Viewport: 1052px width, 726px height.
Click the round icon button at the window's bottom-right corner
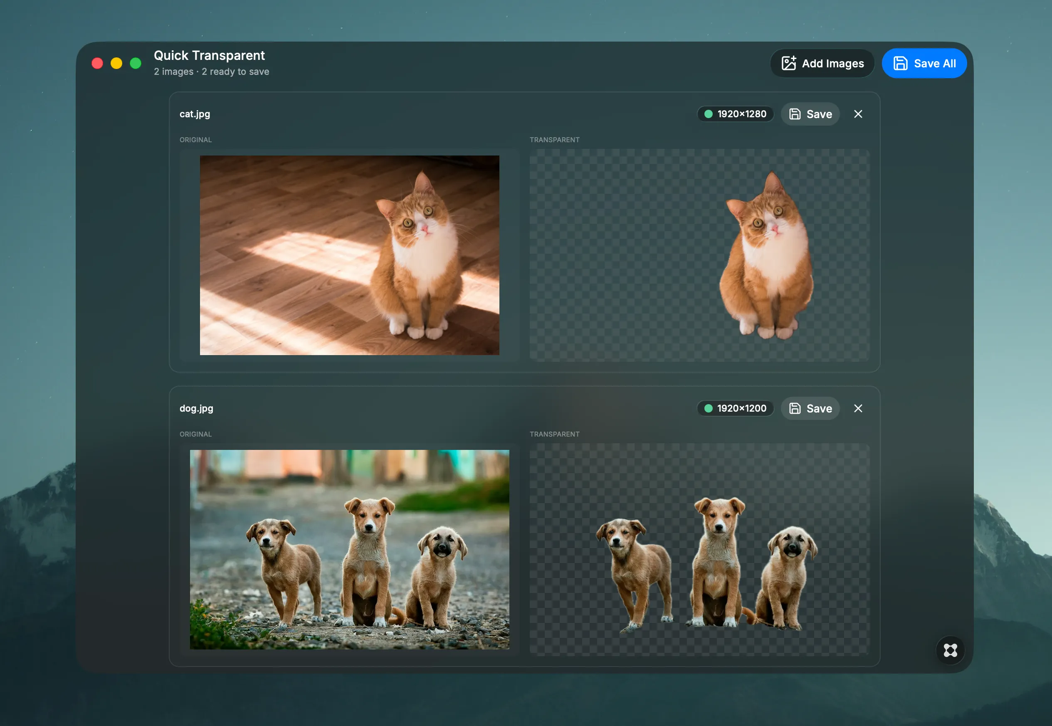950,650
